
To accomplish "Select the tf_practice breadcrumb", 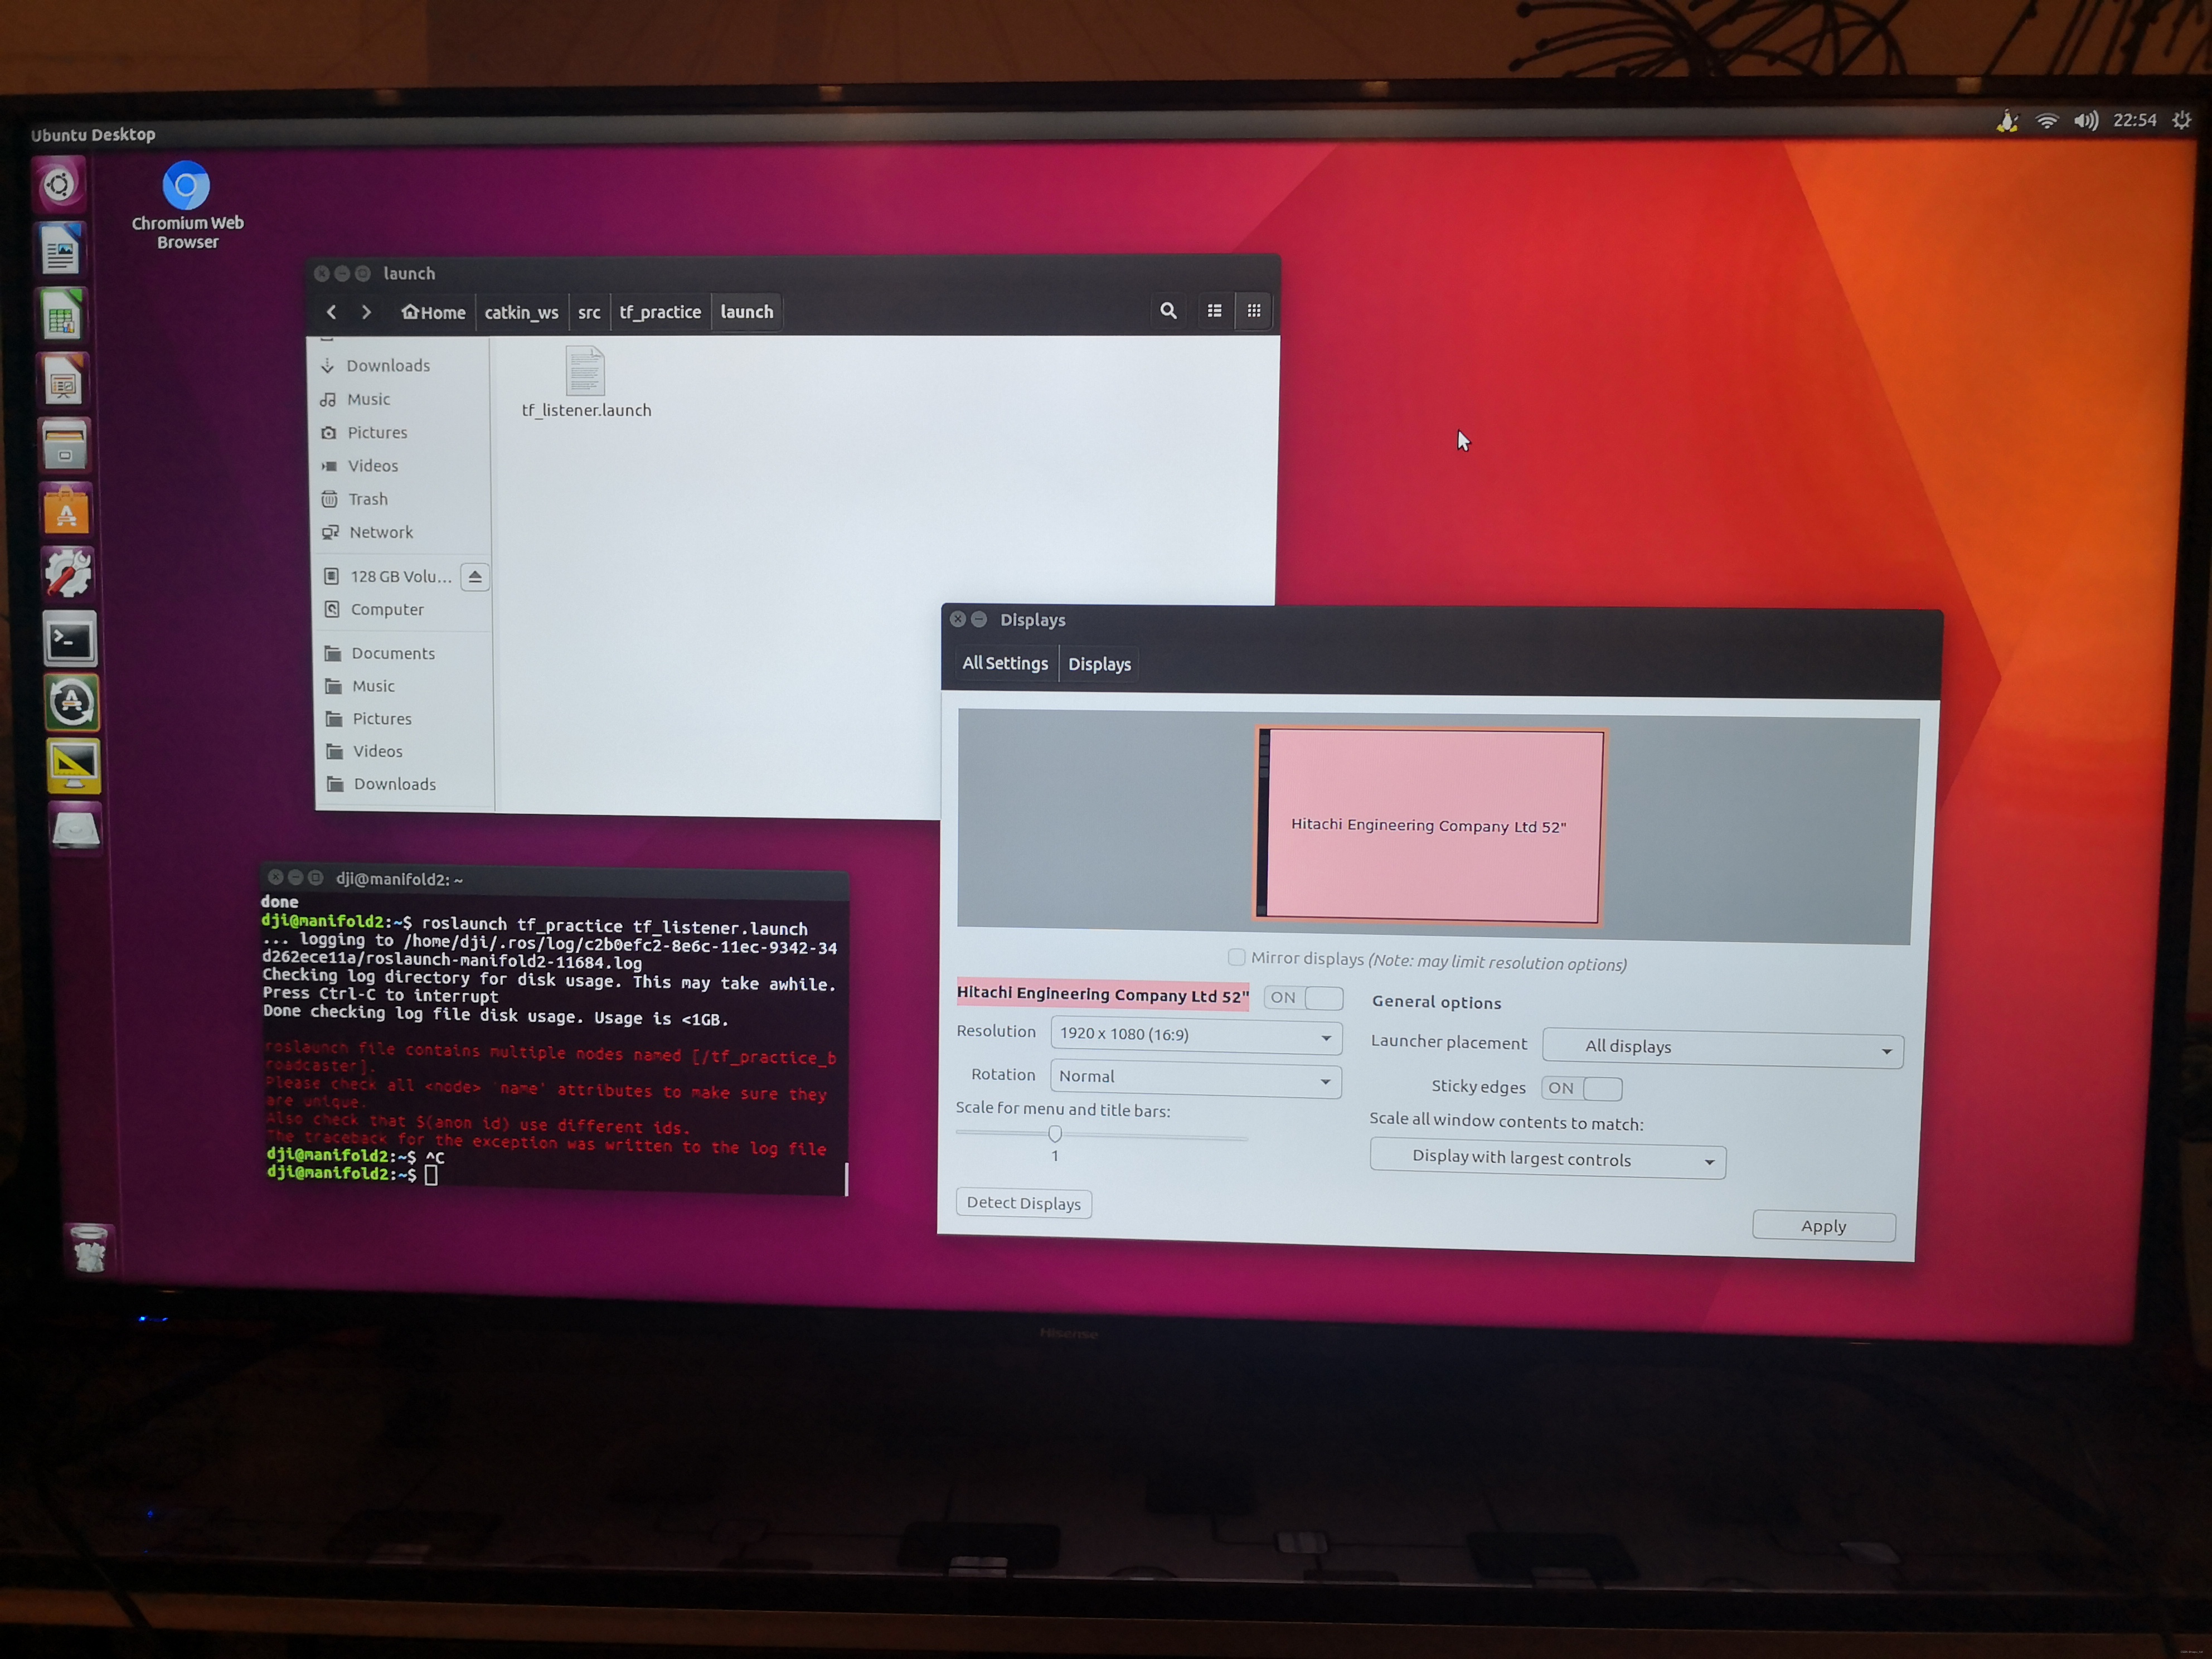I will pyautogui.click(x=660, y=312).
